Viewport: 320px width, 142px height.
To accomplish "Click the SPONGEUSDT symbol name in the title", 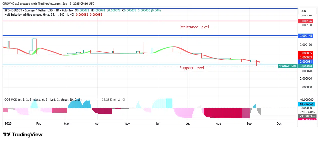I will click(x=13, y=10).
